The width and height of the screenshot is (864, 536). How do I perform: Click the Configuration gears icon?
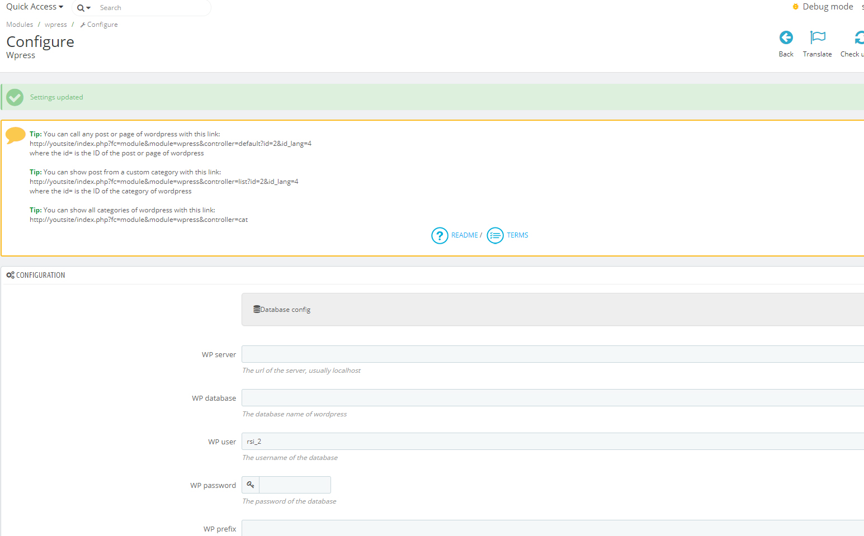(x=10, y=275)
